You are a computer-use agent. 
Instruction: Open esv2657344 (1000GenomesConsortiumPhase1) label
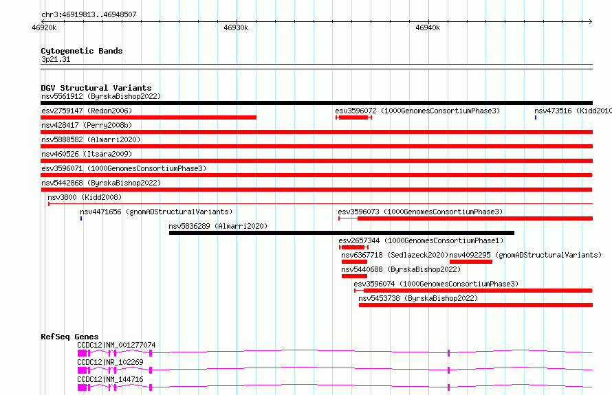pos(421,240)
